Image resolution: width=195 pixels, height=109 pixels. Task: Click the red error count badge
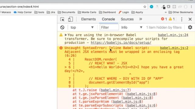click(164, 19)
